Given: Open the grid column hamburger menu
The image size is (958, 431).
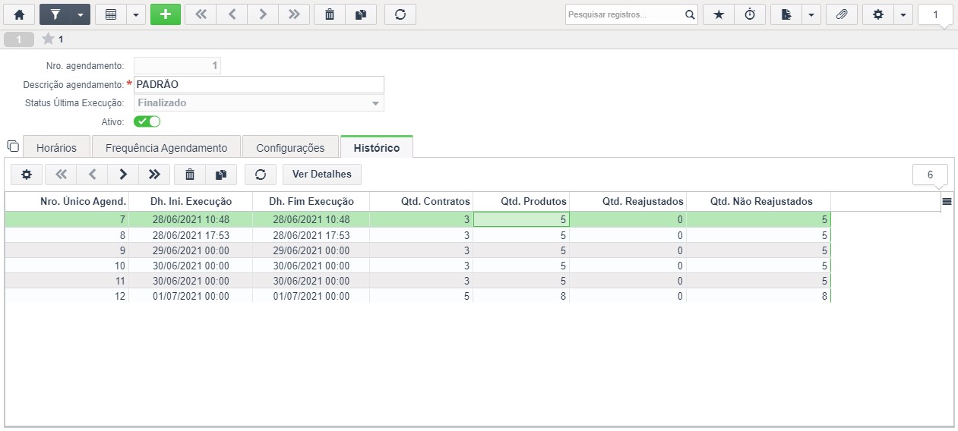Looking at the screenshot, I should point(947,201).
